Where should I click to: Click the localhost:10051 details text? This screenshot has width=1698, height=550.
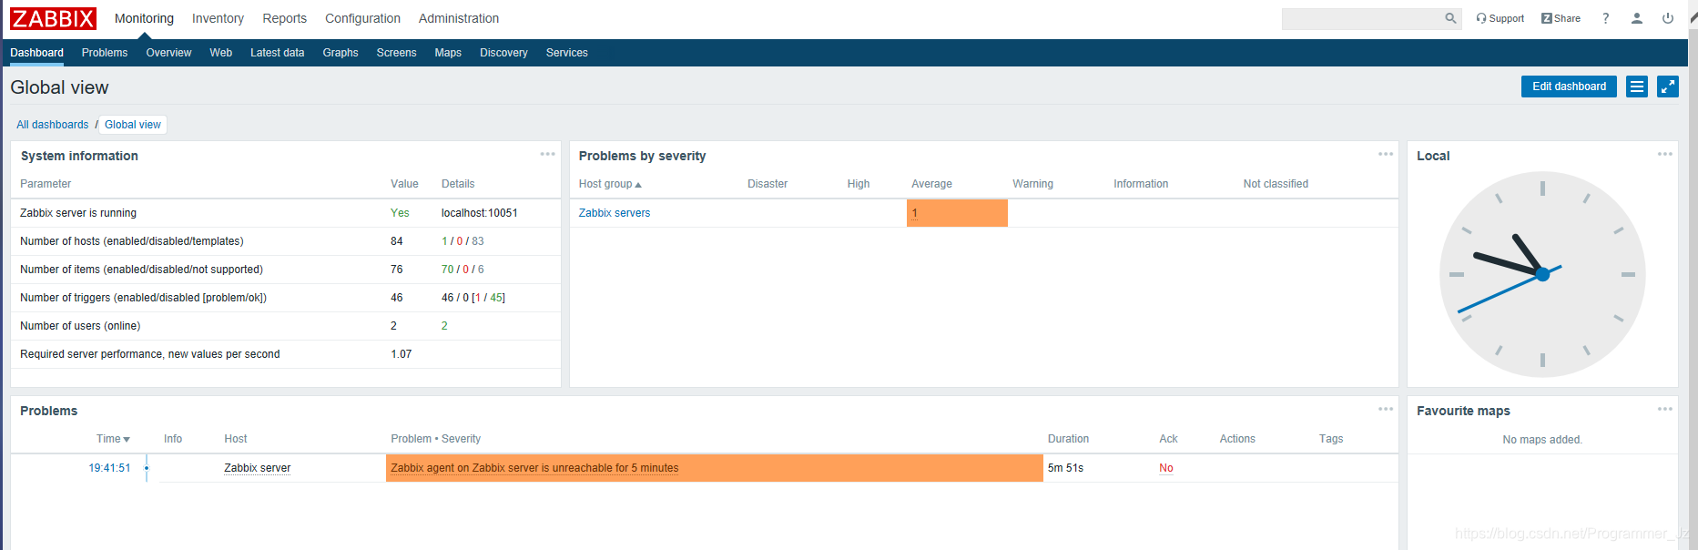[x=479, y=213]
